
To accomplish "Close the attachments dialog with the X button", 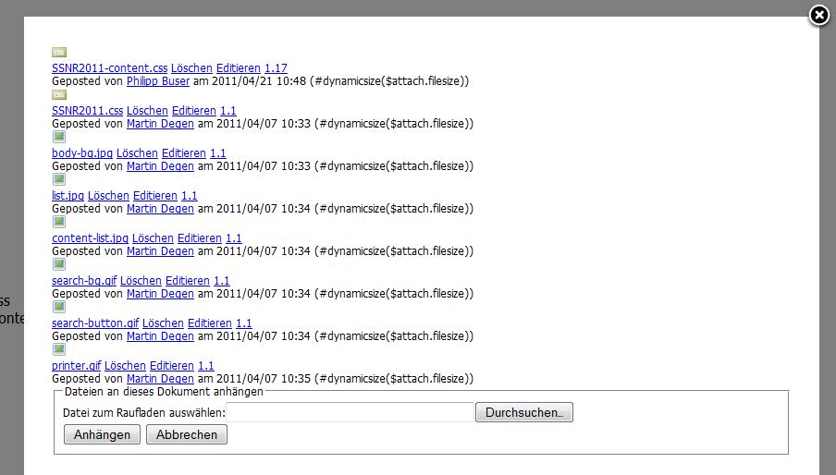I will [x=818, y=16].
